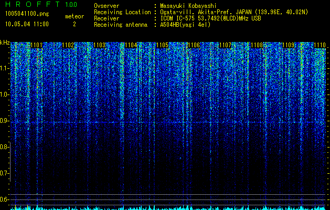Click antenna value A504HB(yagi 4el)
The image size is (330, 210).
pos(185,25)
